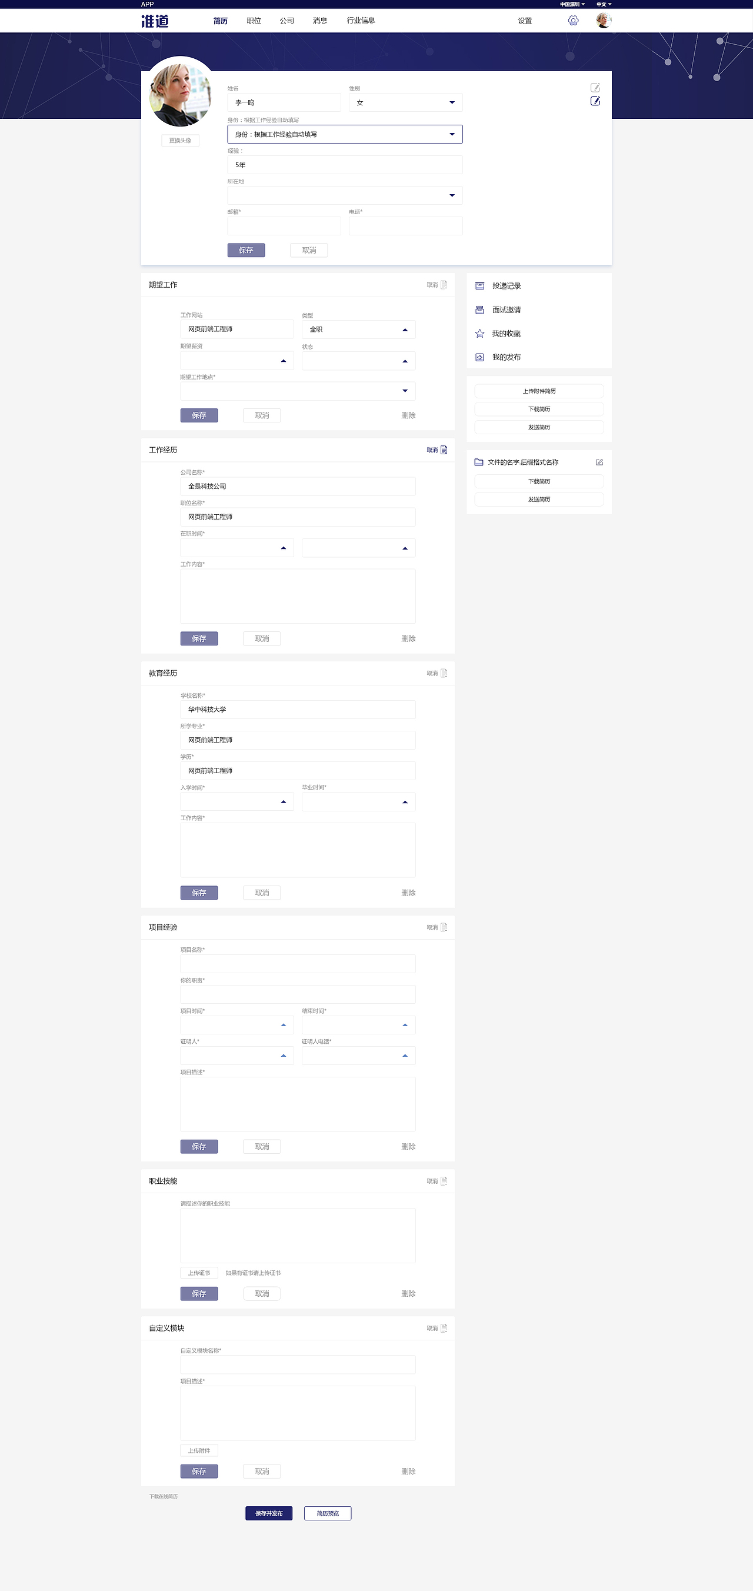Open 投递记录 via its inbox icon
Viewport: 753px width, 1591px height.
click(479, 286)
